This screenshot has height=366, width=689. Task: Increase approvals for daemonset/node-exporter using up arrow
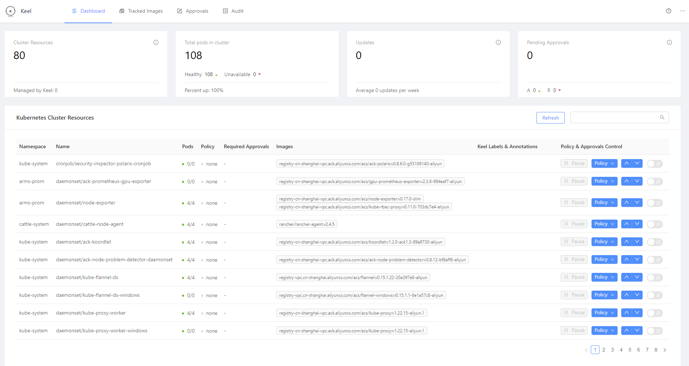point(626,203)
